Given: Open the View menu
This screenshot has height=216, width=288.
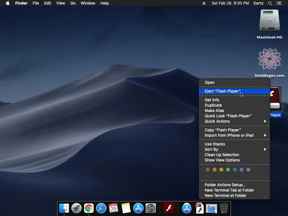Looking at the screenshot, I should coord(61,3).
